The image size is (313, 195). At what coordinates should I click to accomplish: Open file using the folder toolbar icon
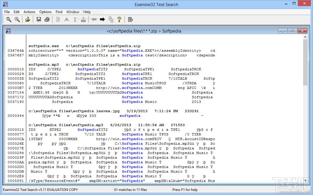[28, 19]
